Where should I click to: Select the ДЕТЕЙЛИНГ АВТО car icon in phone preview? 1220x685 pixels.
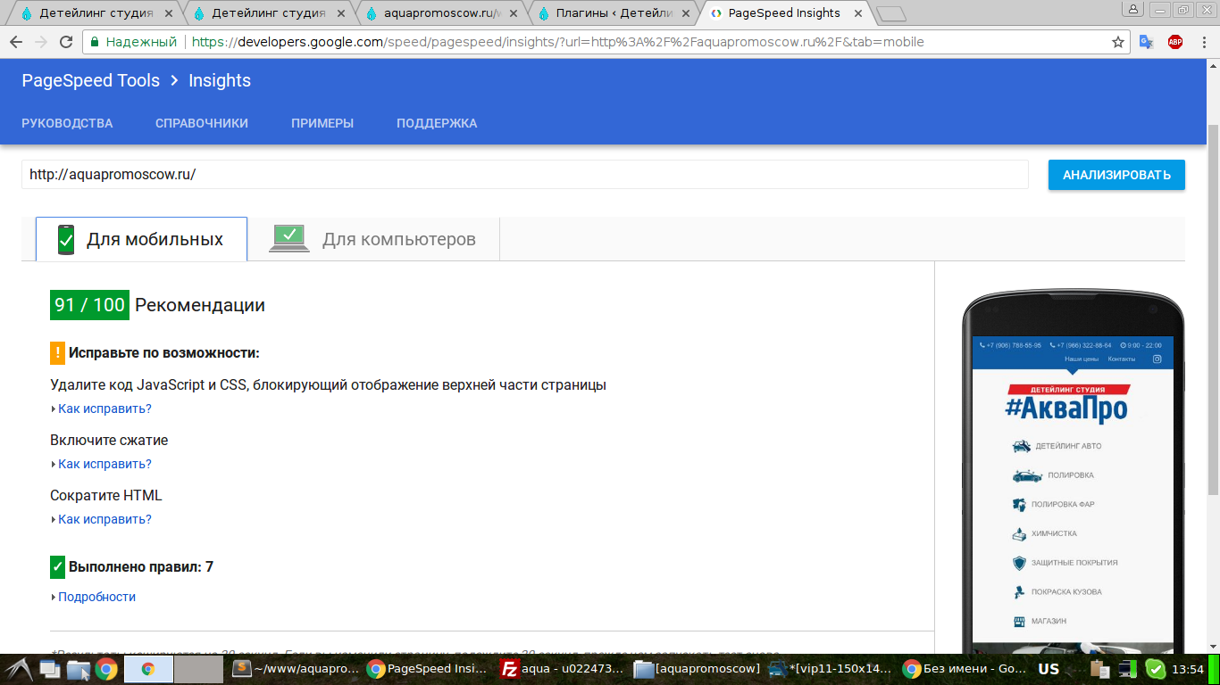click(x=1018, y=445)
